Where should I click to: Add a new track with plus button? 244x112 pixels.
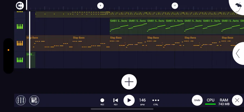[129, 82]
